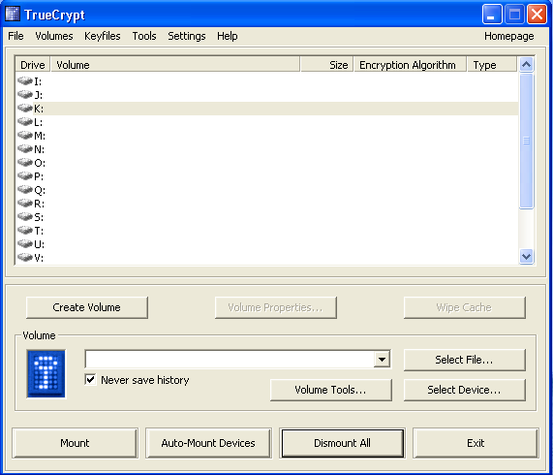Image resolution: width=553 pixels, height=475 pixels.
Task: Click the drive icon next to N:
Action: pyautogui.click(x=25, y=148)
